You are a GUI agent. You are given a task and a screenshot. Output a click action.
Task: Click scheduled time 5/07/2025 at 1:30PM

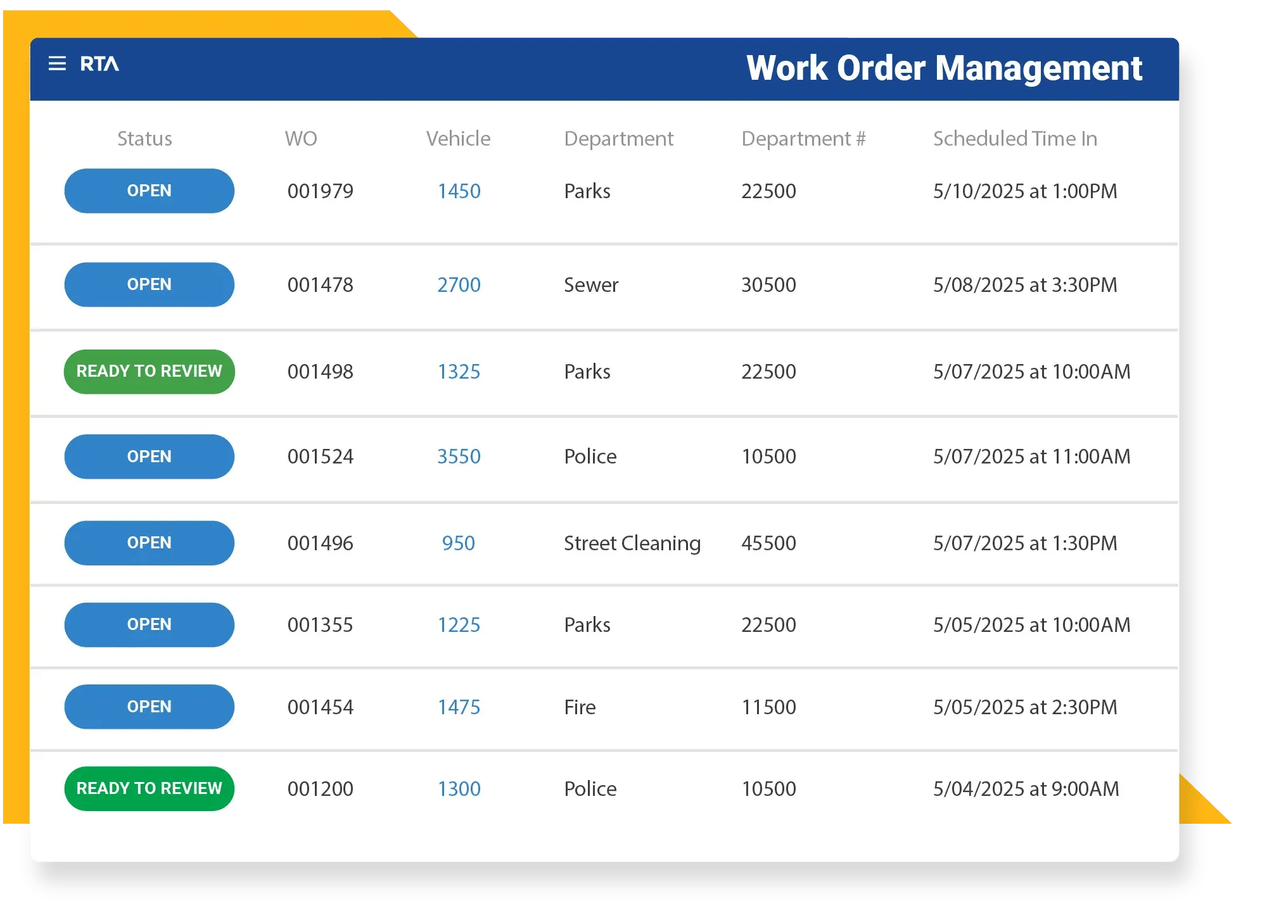pos(1025,543)
